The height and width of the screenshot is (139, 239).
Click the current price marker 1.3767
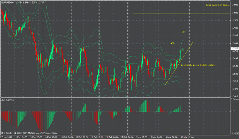pos(235,49)
